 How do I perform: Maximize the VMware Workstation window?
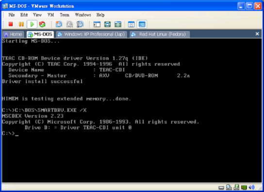[x=249, y=6]
